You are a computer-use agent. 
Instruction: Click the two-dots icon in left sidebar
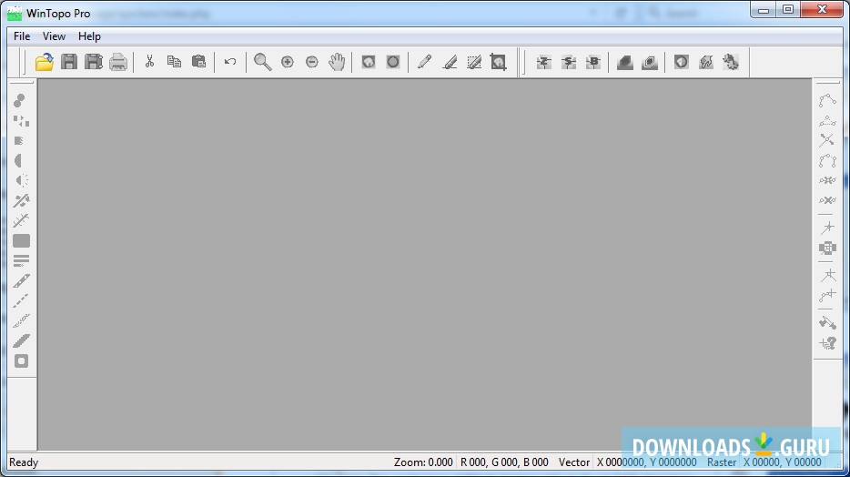19,101
